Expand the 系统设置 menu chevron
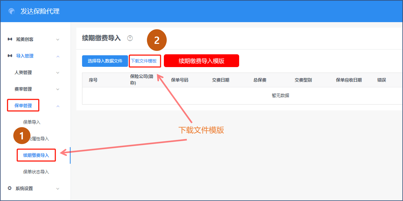Viewport: 403px width, 201px height. [58, 188]
